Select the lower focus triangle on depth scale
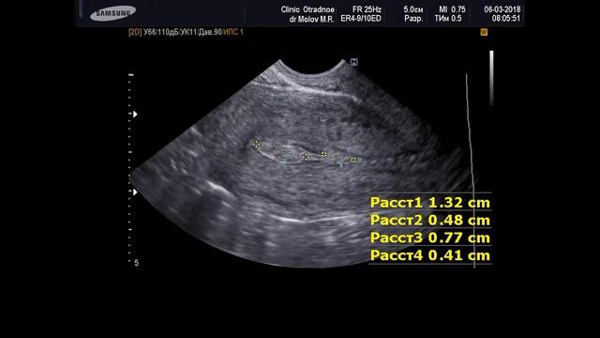This screenshot has height=338, width=600. [135, 192]
